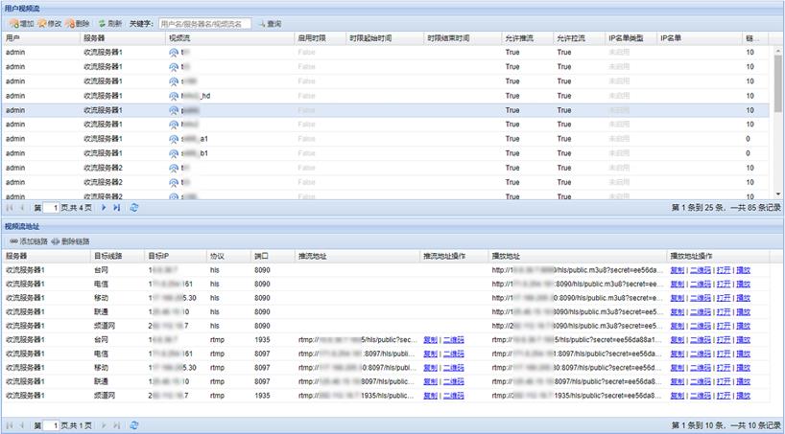Open playback QR code for 电信 hls row
Image resolution: width=785 pixels, height=434 pixels.
point(700,284)
